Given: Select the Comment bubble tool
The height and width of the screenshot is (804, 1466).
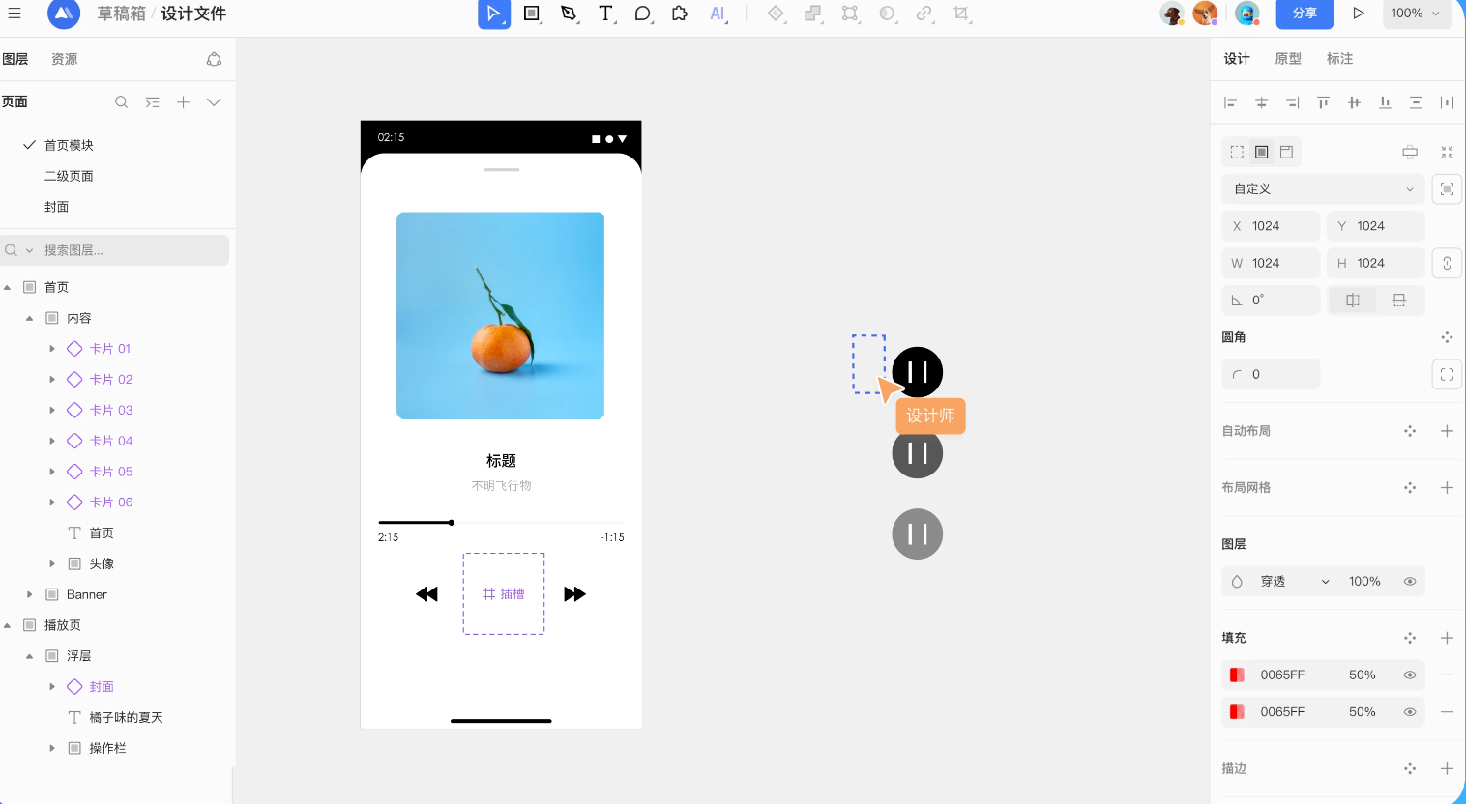Looking at the screenshot, I should [x=643, y=14].
